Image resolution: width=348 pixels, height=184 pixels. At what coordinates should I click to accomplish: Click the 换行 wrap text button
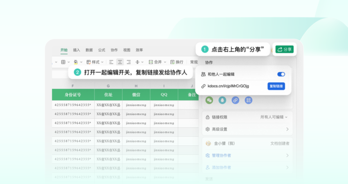[177, 62]
